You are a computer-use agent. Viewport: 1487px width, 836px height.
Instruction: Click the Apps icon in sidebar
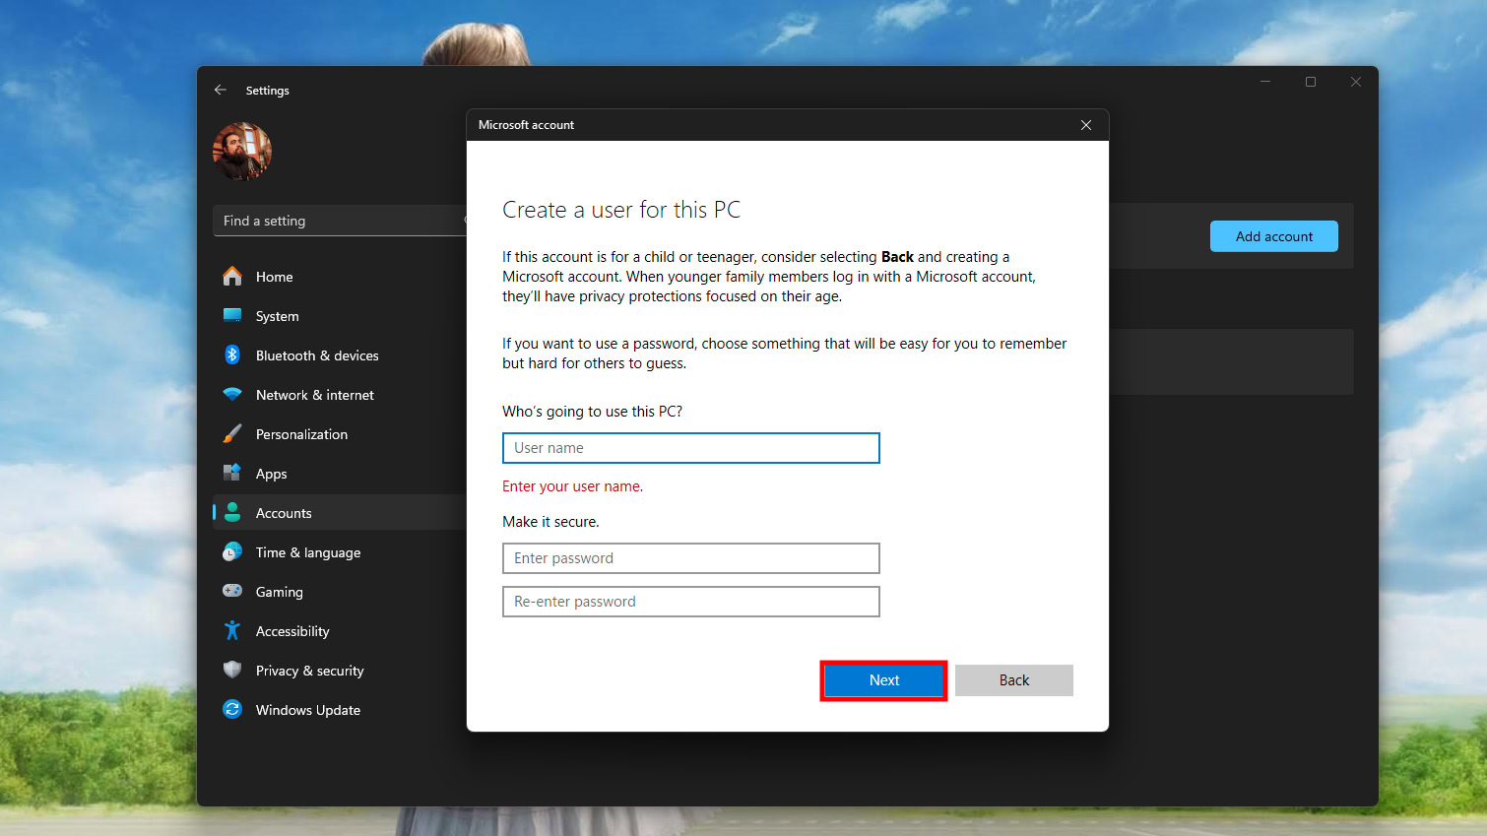pyautogui.click(x=232, y=474)
